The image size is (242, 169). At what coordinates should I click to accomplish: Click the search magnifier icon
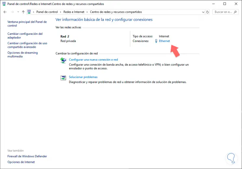tap(235, 12)
